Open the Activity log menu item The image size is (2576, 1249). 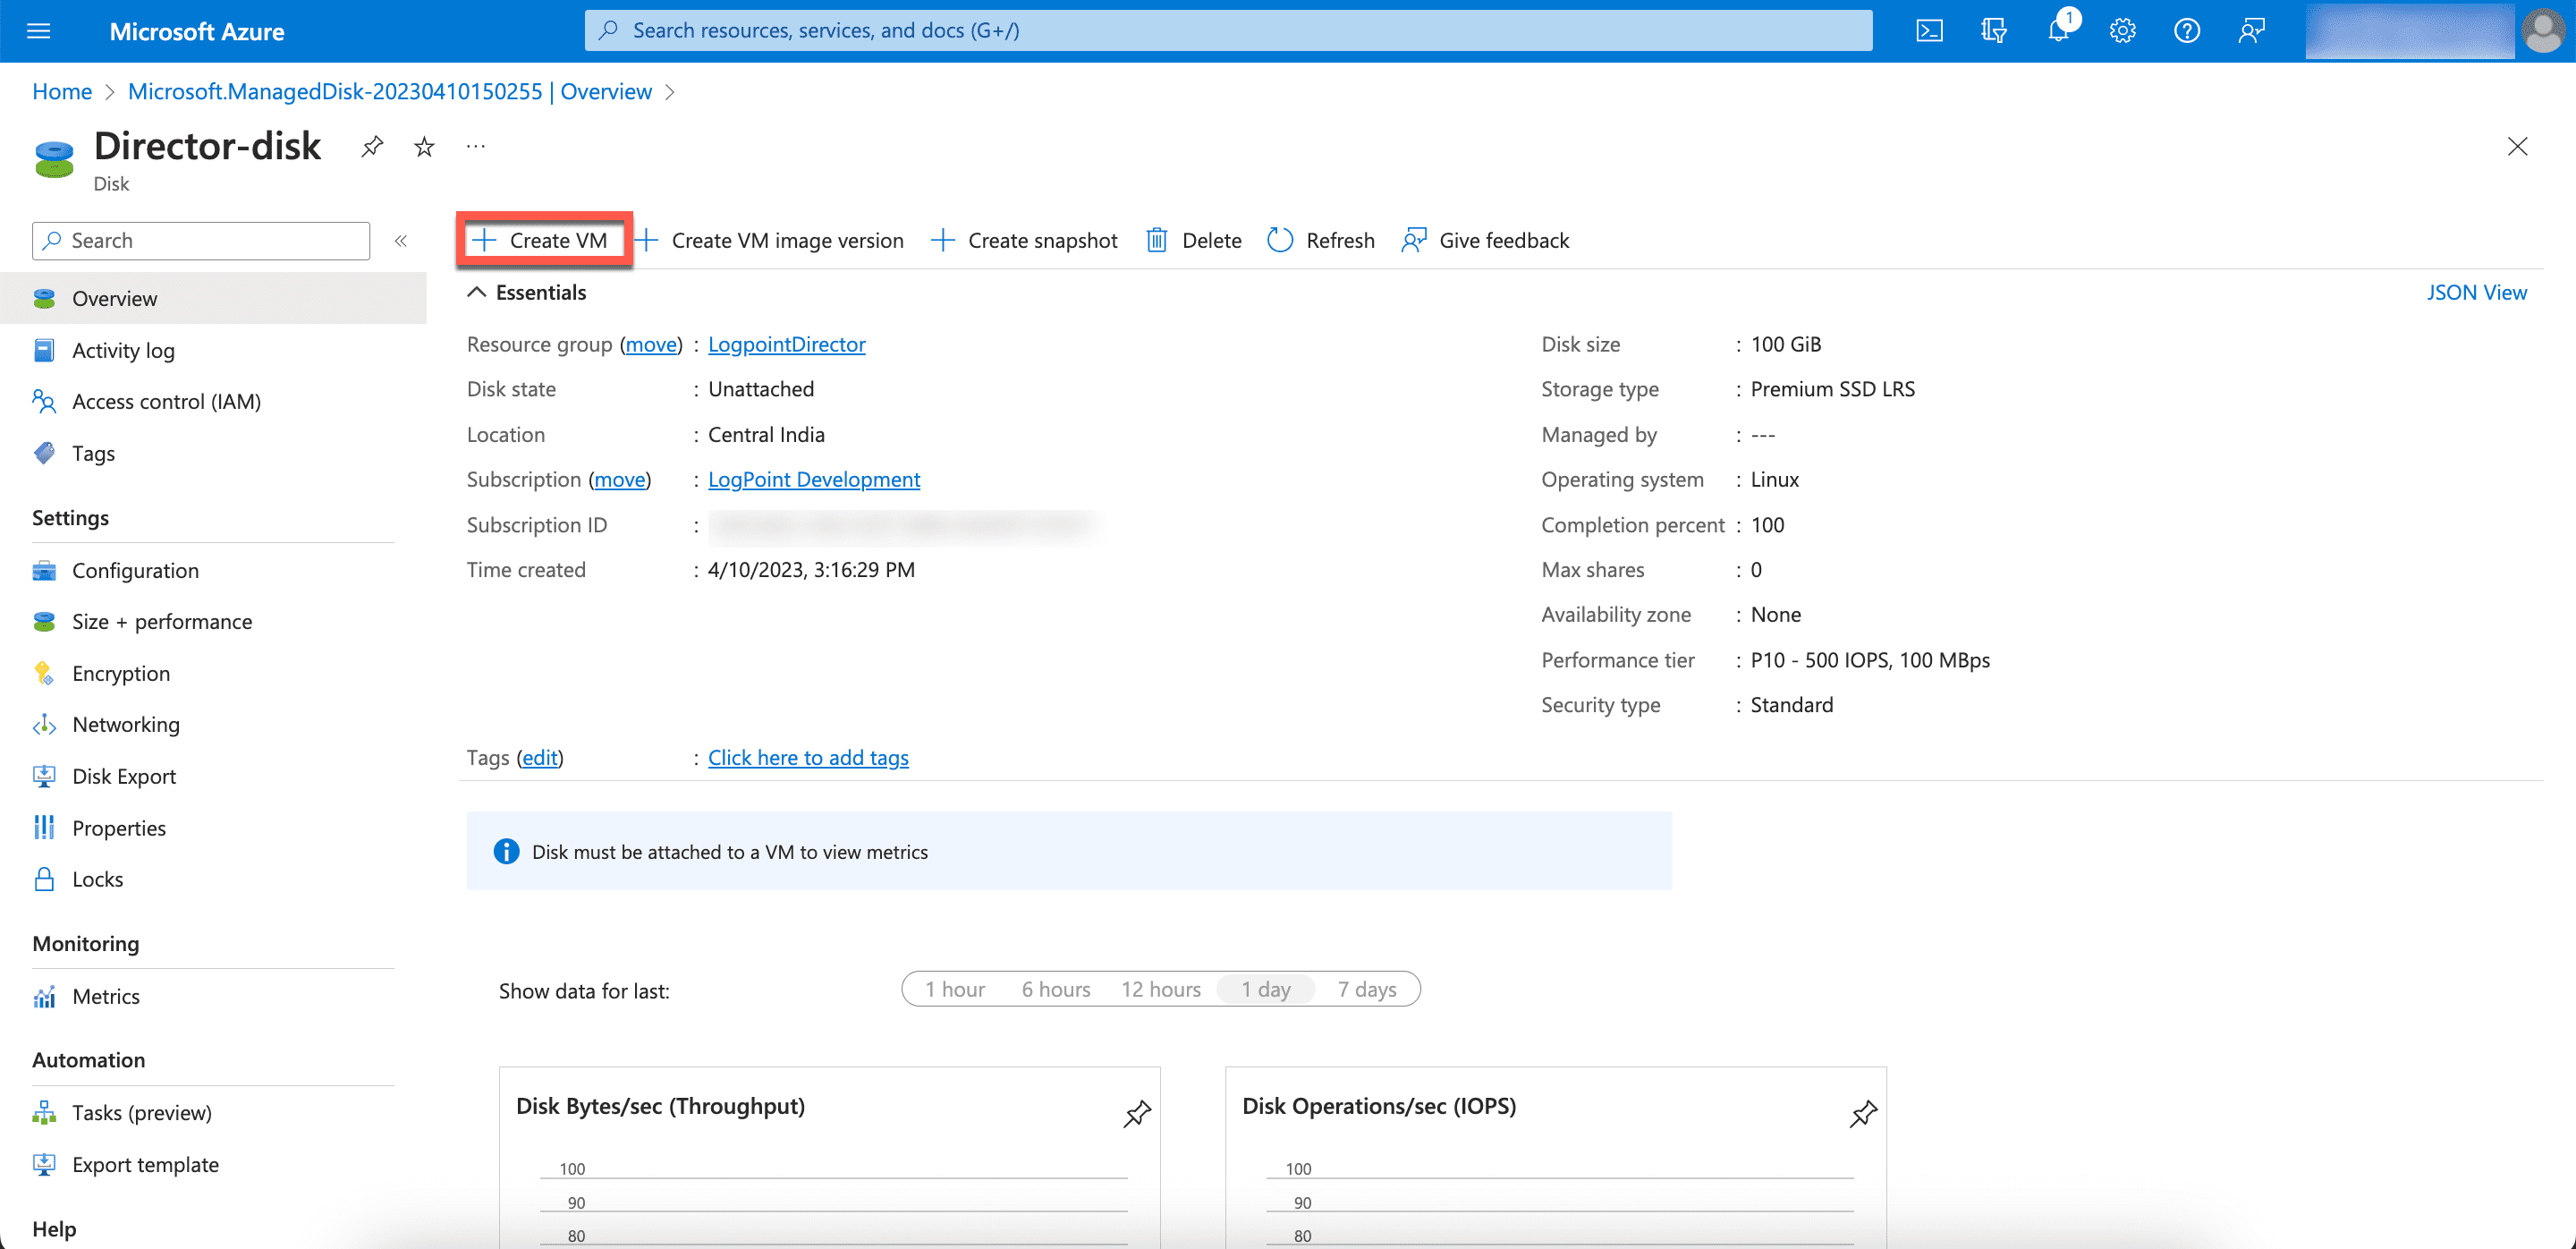click(123, 350)
